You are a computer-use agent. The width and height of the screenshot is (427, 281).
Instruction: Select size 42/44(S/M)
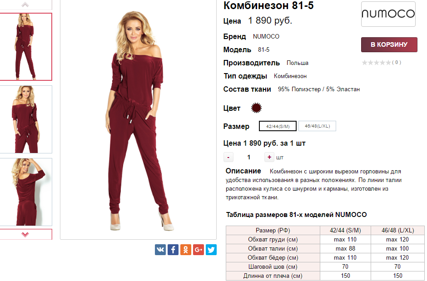(x=278, y=126)
